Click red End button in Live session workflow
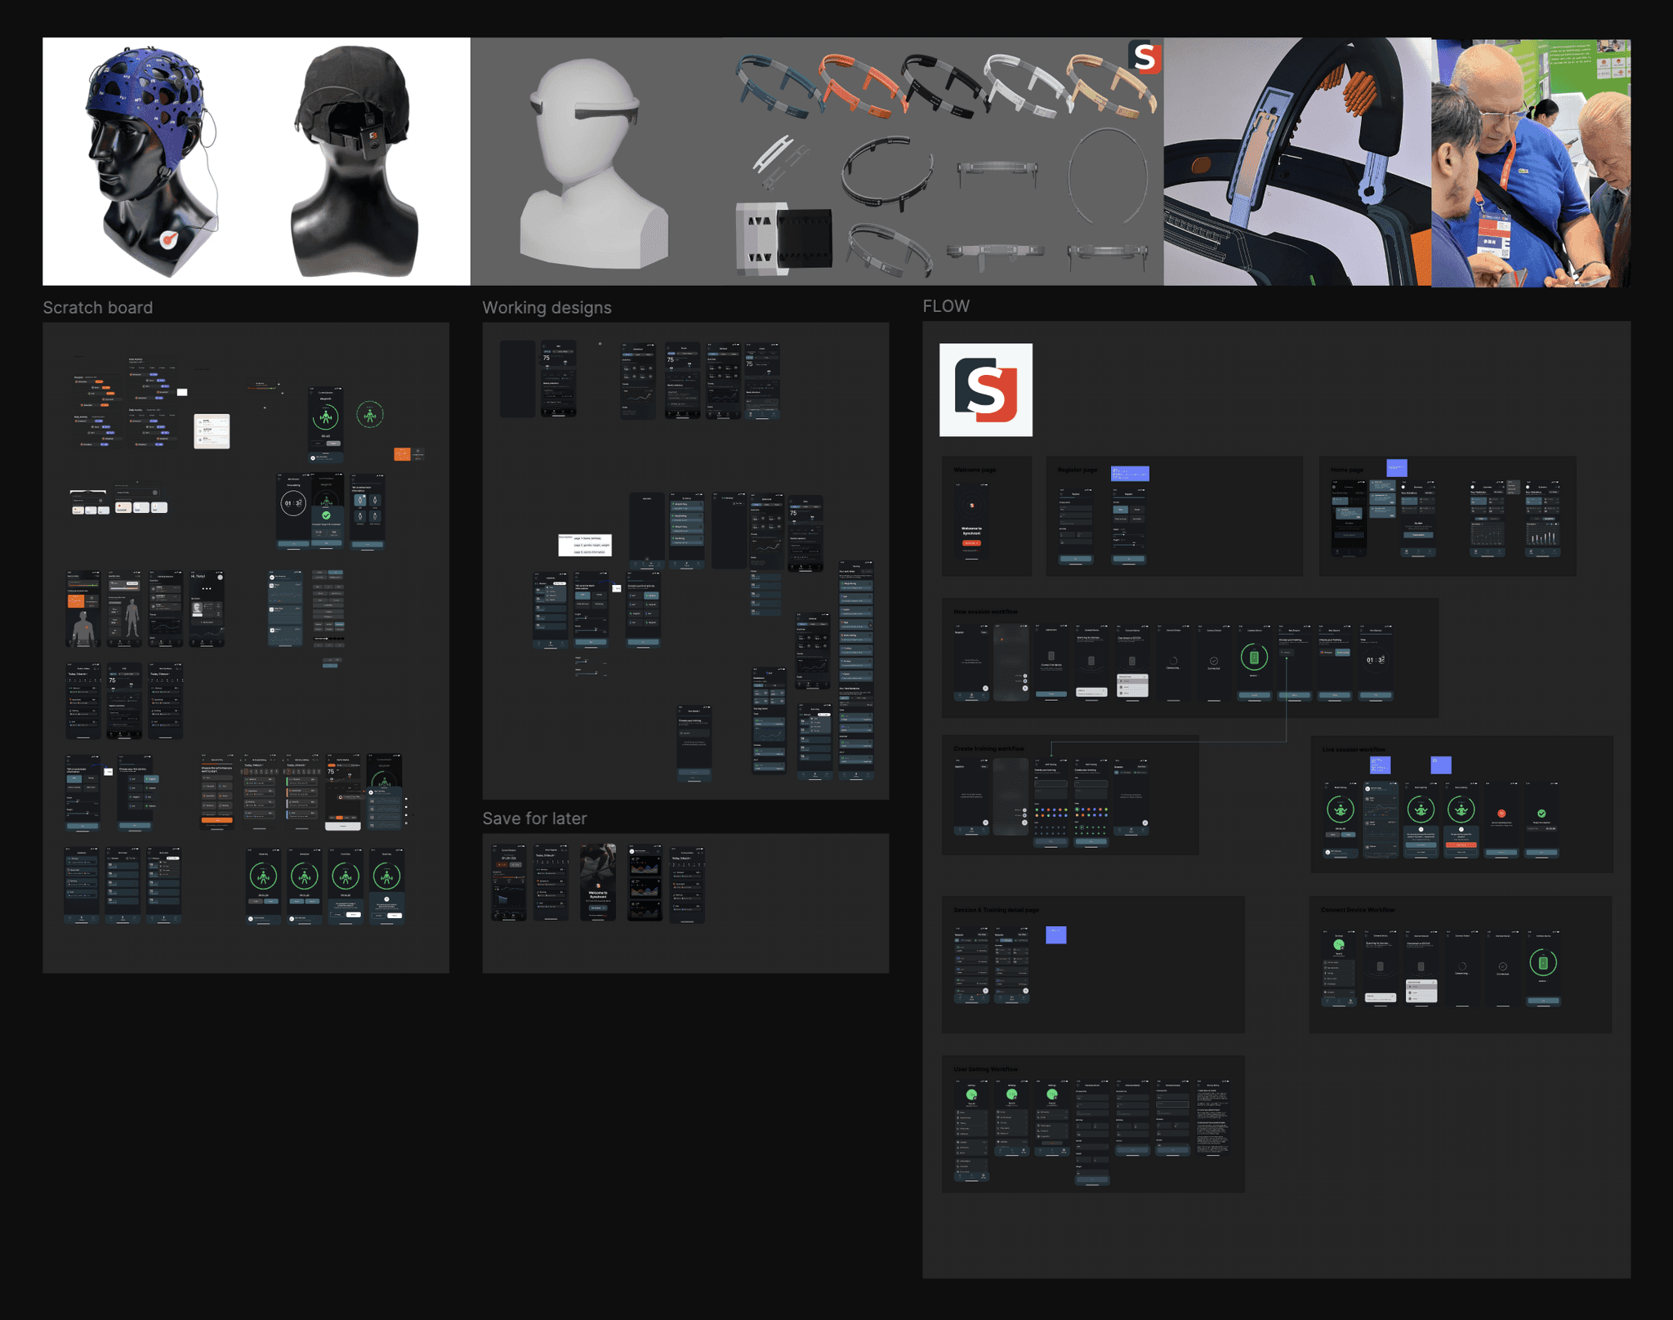This screenshot has width=1673, height=1320. (1461, 845)
